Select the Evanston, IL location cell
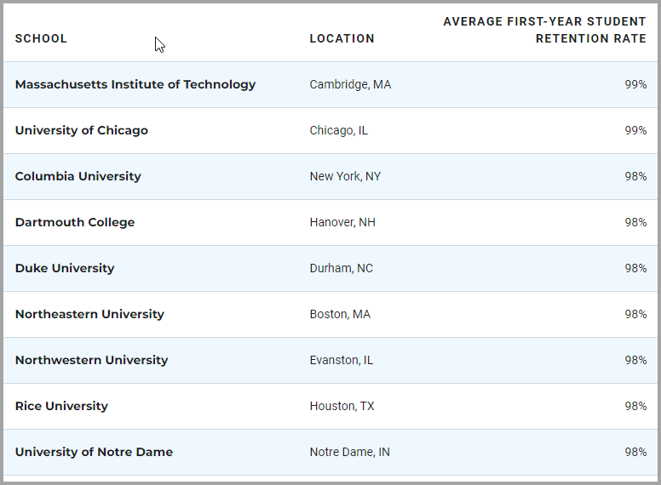Viewport: 661px width, 485px height. point(342,360)
